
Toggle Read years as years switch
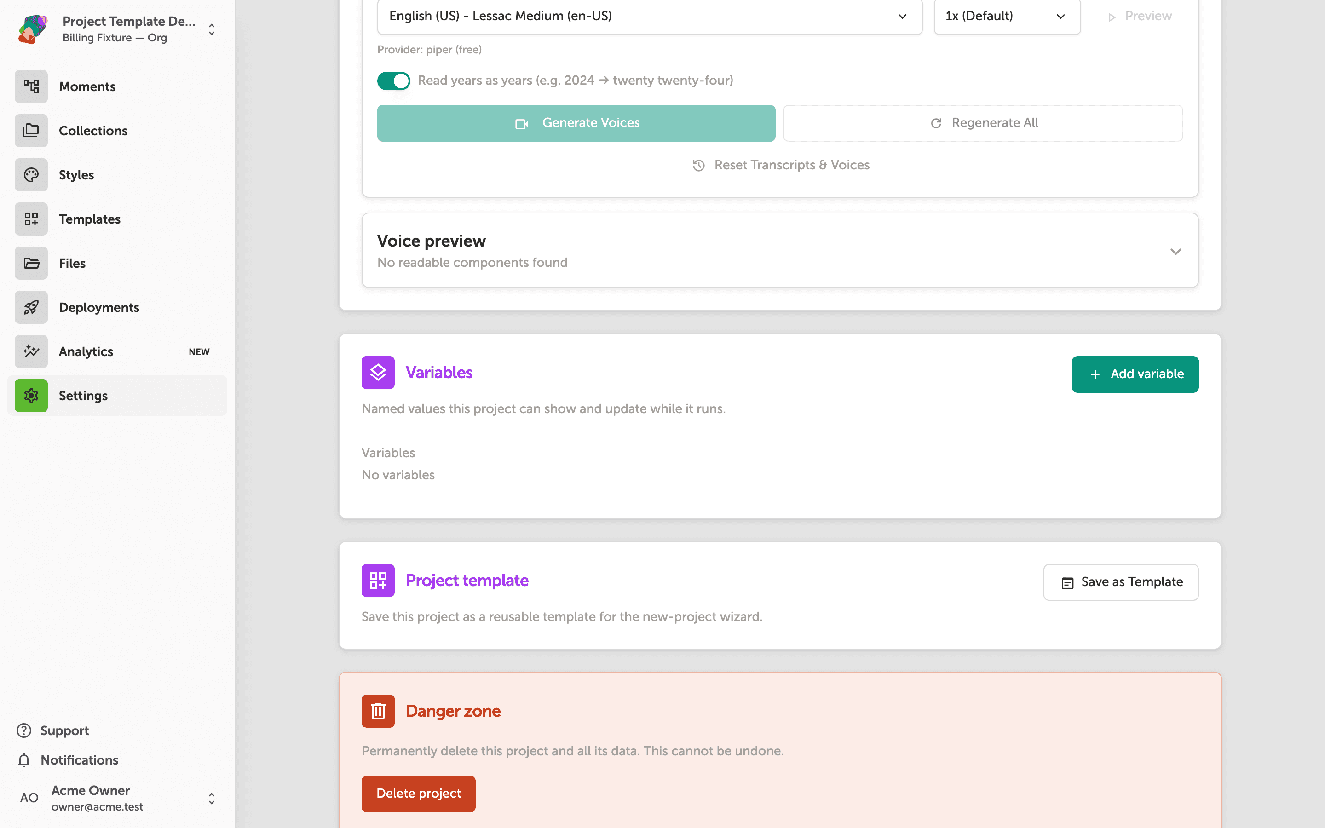pyautogui.click(x=393, y=81)
